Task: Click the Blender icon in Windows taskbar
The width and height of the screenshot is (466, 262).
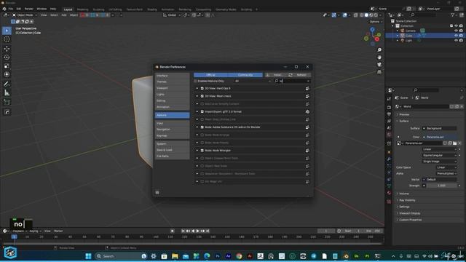Action: (x=346, y=256)
